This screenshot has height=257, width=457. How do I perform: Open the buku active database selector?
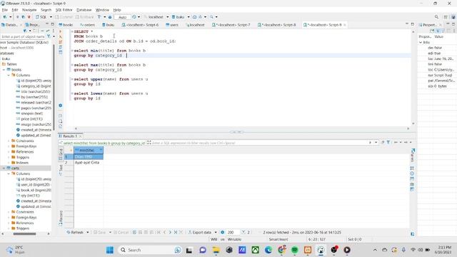tap(180, 17)
